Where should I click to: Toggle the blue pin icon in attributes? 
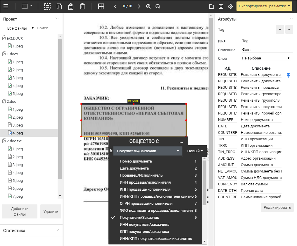point(288,75)
